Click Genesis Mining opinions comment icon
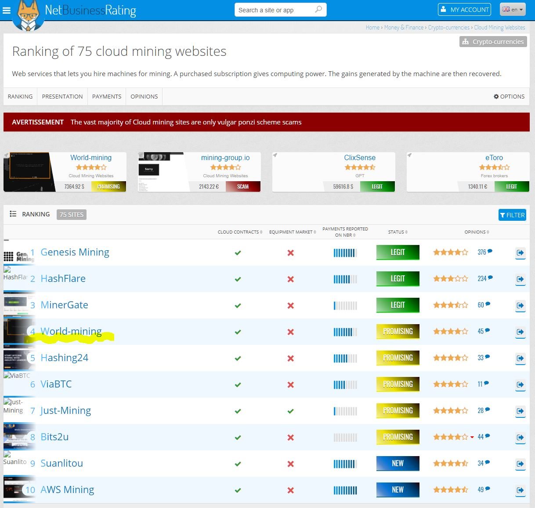This screenshot has width=535, height=508. click(490, 251)
